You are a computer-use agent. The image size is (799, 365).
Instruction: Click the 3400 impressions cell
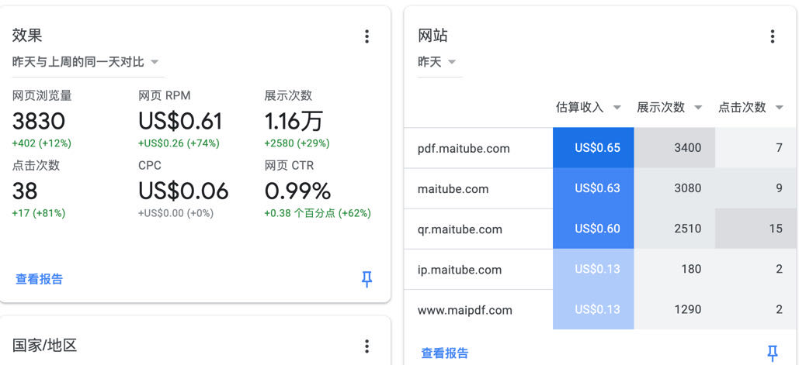coord(675,148)
